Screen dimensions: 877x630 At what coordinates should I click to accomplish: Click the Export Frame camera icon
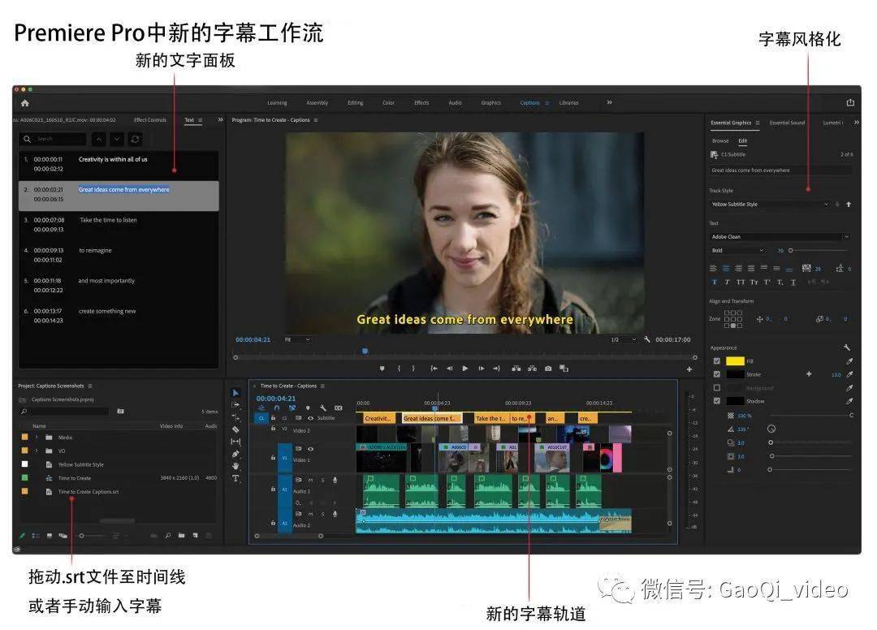click(548, 369)
